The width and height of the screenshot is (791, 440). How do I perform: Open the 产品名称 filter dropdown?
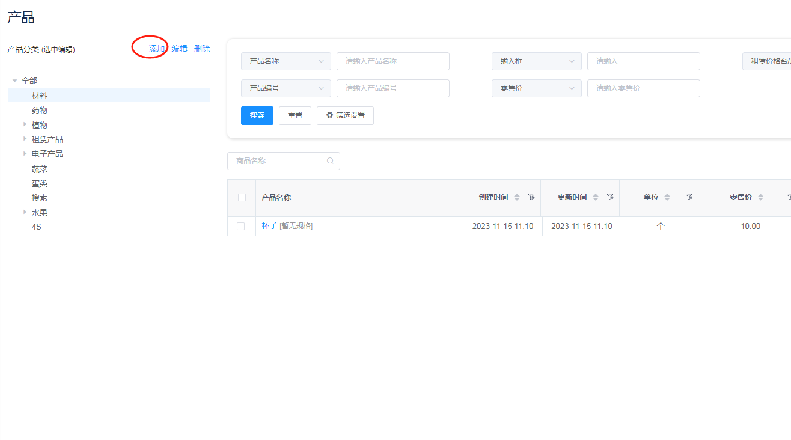click(286, 61)
